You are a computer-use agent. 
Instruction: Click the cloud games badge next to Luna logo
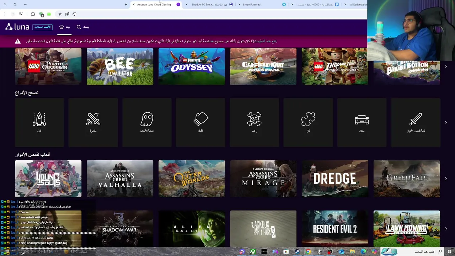click(x=42, y=27)
